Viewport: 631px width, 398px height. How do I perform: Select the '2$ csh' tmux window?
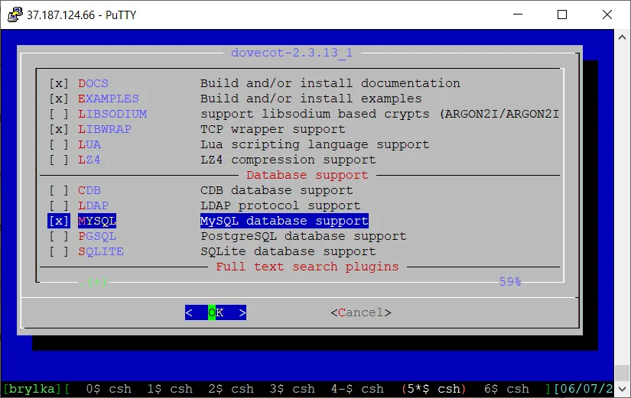pos(231,389)
